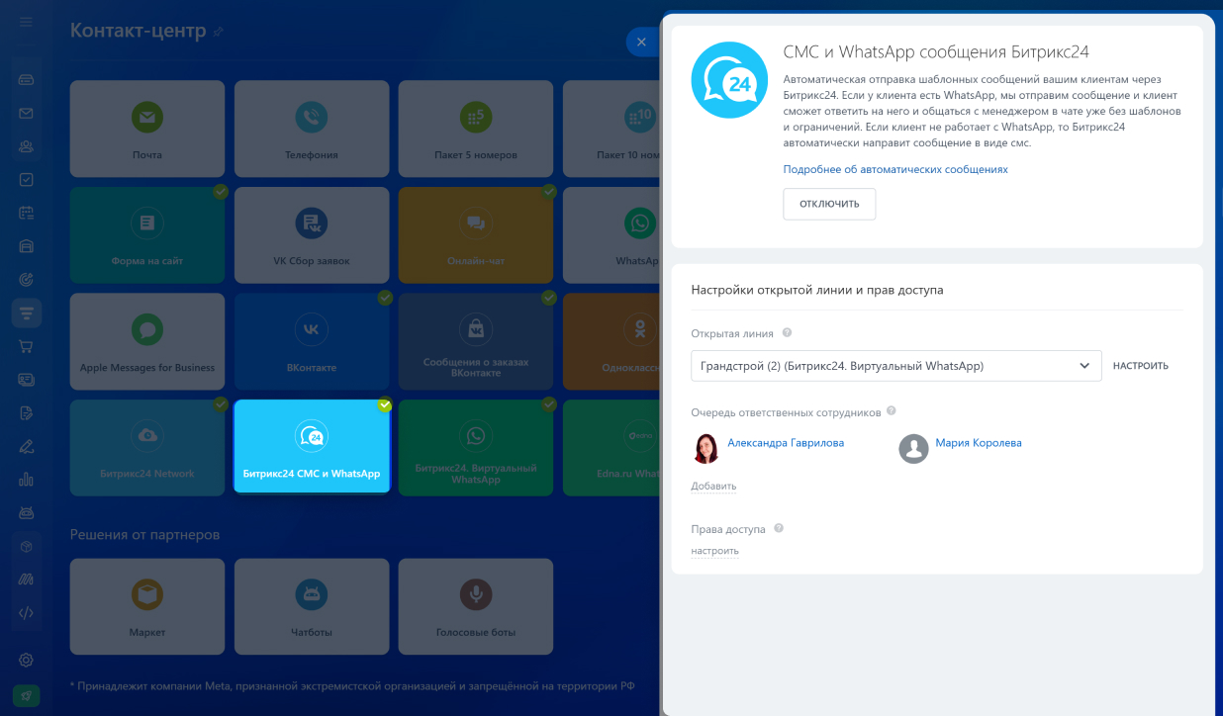Open the Телефония channel tile
This screenshot has height=716, width=1223.
(x=312, y=129)
